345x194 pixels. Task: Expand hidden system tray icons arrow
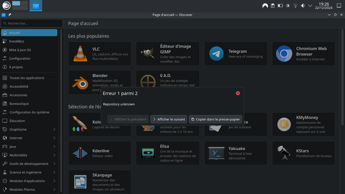point(310,5)
